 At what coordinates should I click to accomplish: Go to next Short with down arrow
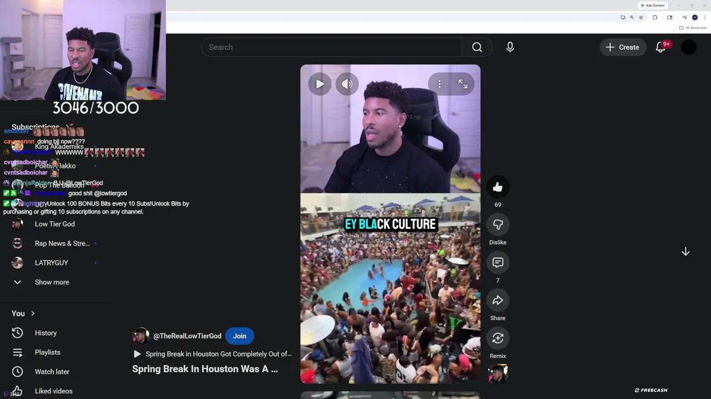pos(685,252)
